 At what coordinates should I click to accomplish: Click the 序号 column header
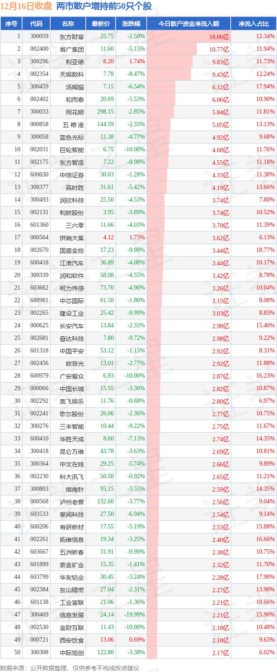(11, 24)
